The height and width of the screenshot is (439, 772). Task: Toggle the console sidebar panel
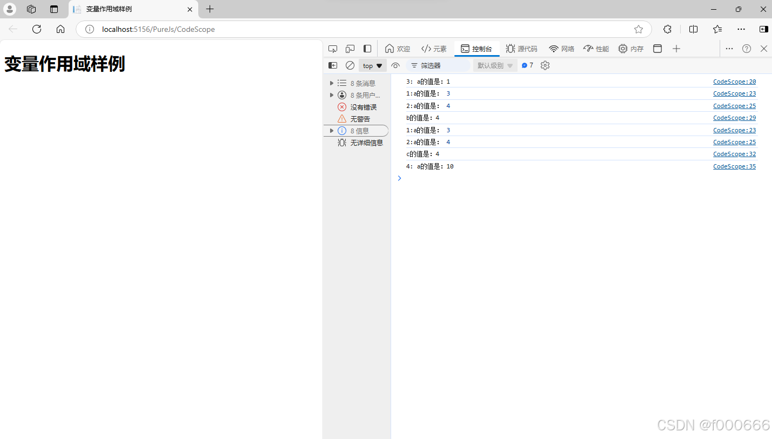333,65
